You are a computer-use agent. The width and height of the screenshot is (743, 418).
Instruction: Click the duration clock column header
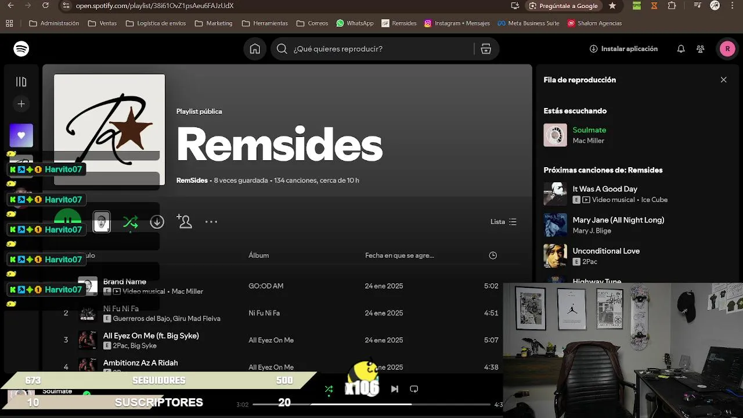point(493,255)
